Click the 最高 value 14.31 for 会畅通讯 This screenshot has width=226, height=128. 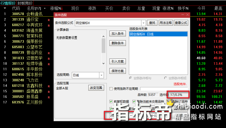pos(218,14)
